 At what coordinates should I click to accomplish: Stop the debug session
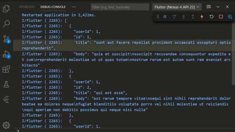coord(221,16)
